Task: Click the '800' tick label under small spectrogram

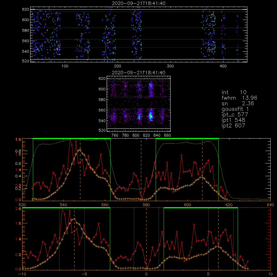Action: pos(136,135)
